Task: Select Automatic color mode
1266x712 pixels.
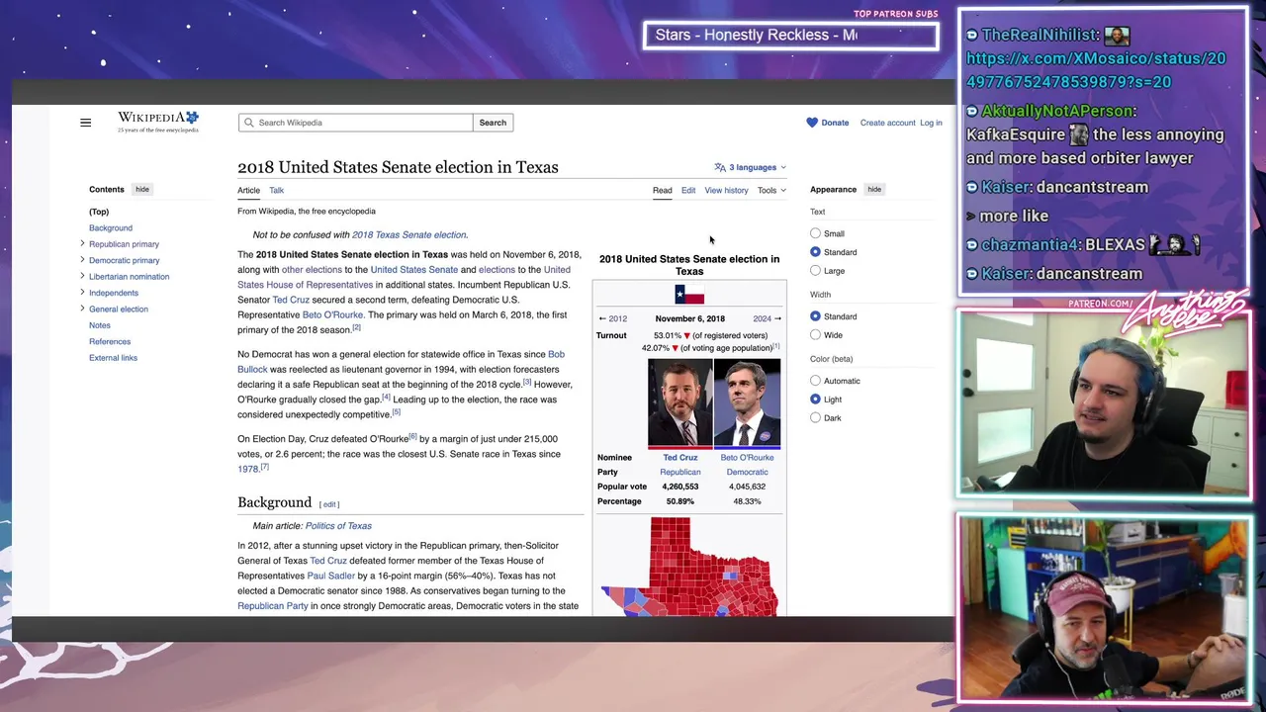Action: [815, 381]
